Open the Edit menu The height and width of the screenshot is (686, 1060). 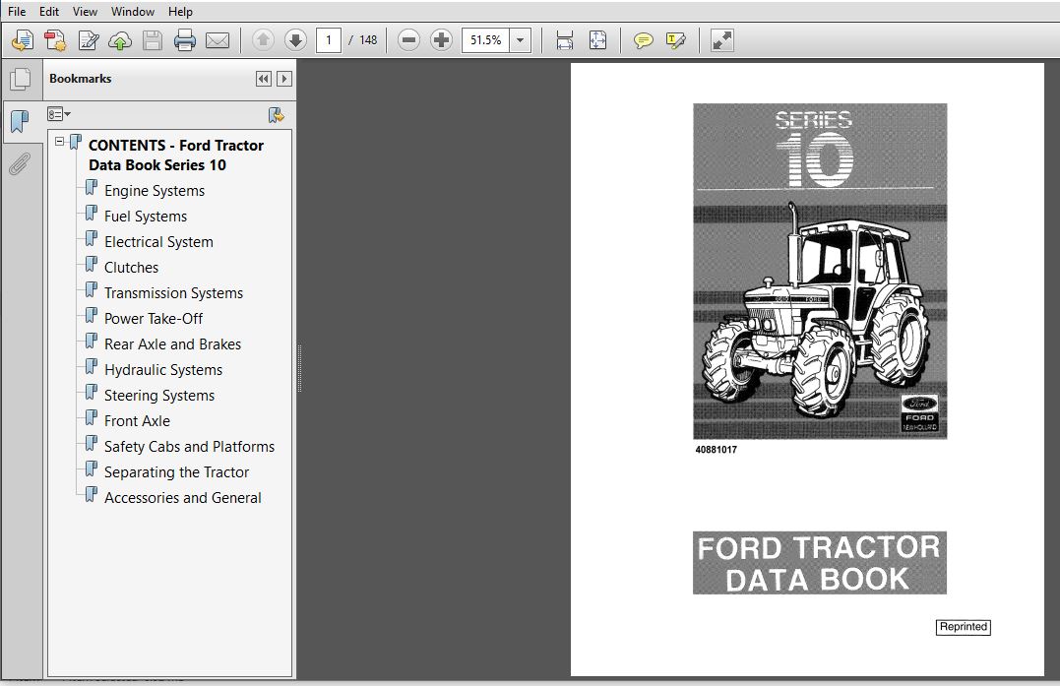48,12
